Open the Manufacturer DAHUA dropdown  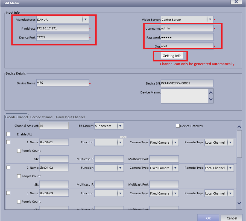point(86,20)
